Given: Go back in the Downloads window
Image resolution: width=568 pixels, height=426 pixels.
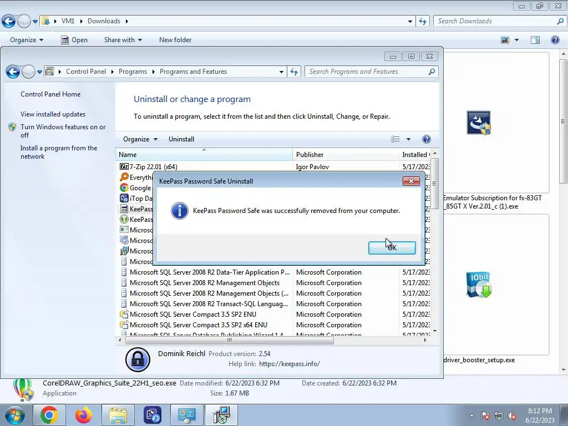Looking at the screenshot, I should (x=9, y=21).
